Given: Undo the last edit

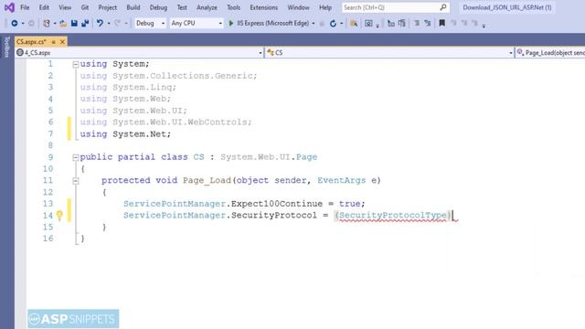Looking at the screenshot, I should coord(100,23).
